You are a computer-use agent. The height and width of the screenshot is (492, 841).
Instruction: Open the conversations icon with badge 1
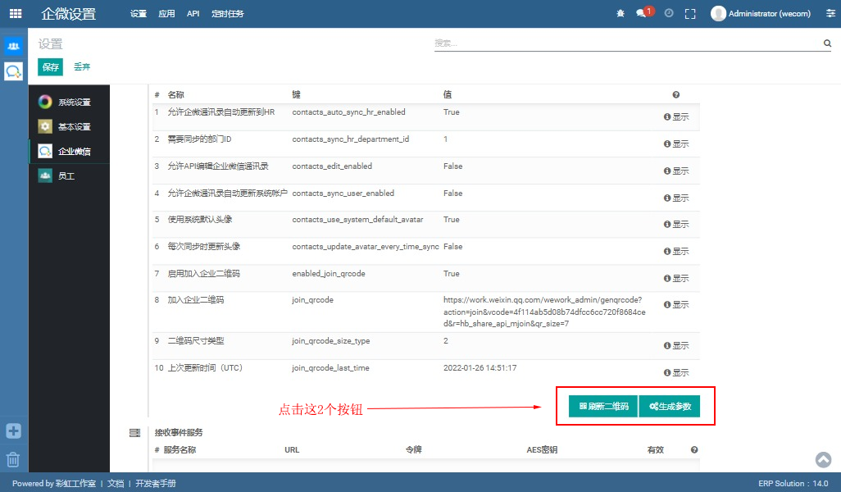point(643,12)
